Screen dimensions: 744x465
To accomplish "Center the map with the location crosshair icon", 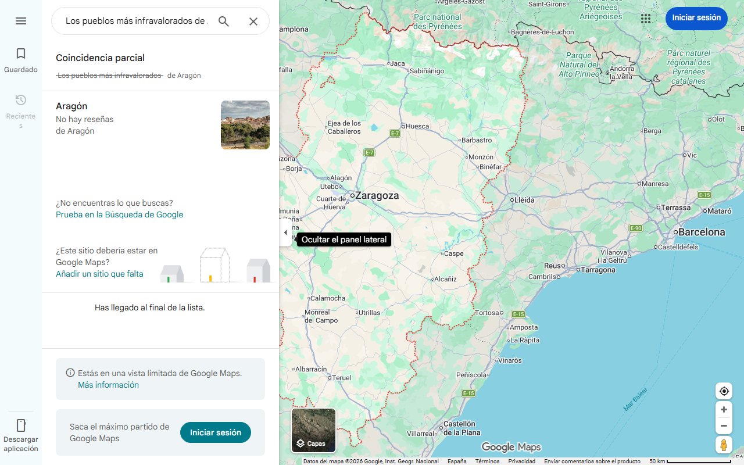I will pos(724,391).
